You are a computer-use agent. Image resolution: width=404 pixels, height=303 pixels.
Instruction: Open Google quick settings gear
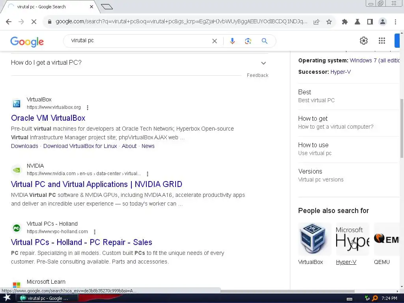363,41
